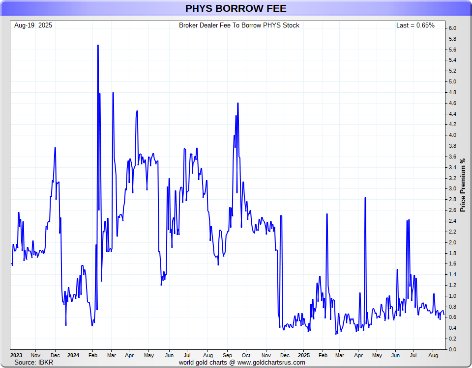Click the highest spike peak near 5.7%
This screenshot has height=368, width=472.
[98, 45]
